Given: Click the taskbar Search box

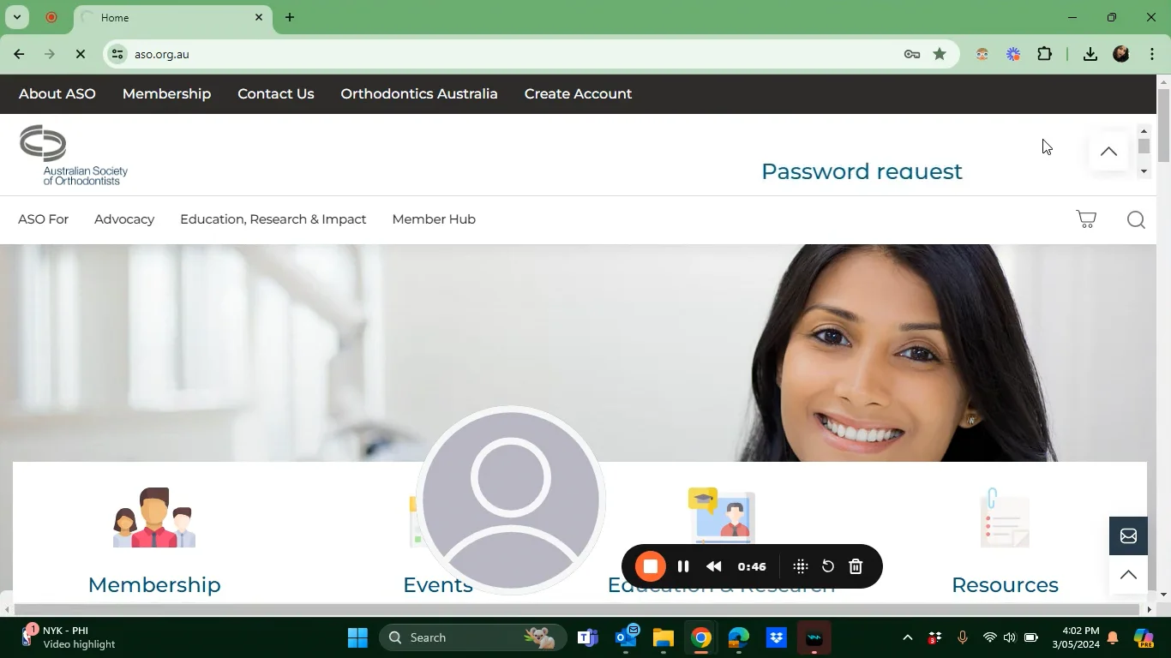Looking at the screenshot, I should tap(472, 637).
